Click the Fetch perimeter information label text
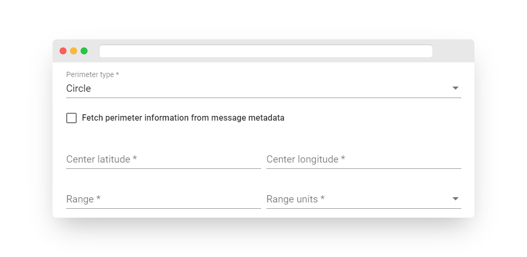This screenshot has height=257, width=527. pos(183,118)
